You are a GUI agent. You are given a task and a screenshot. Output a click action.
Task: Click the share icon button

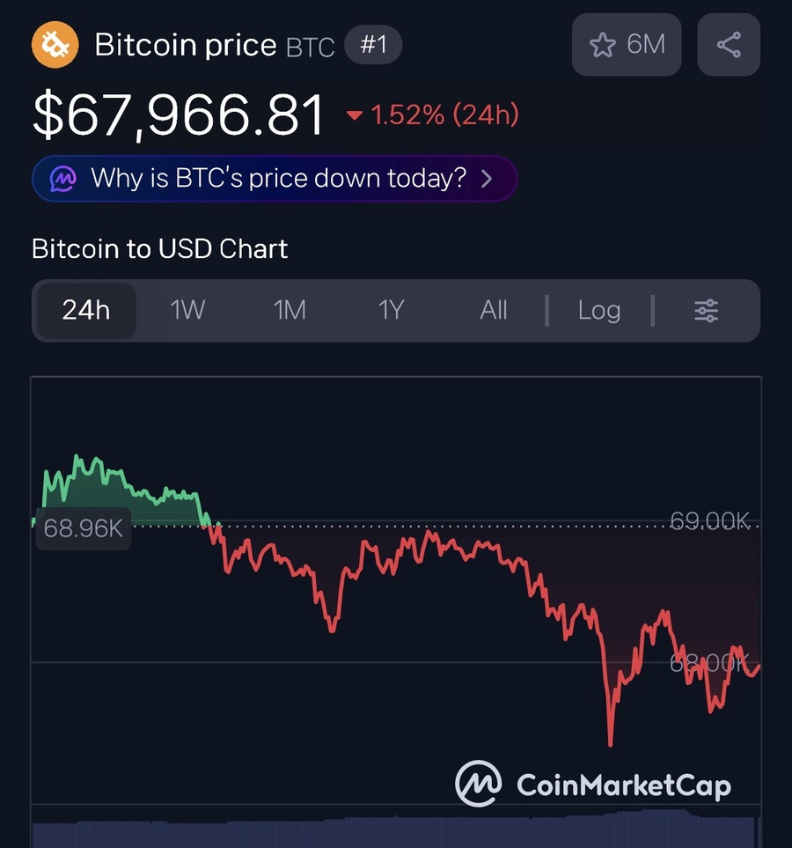729,45
